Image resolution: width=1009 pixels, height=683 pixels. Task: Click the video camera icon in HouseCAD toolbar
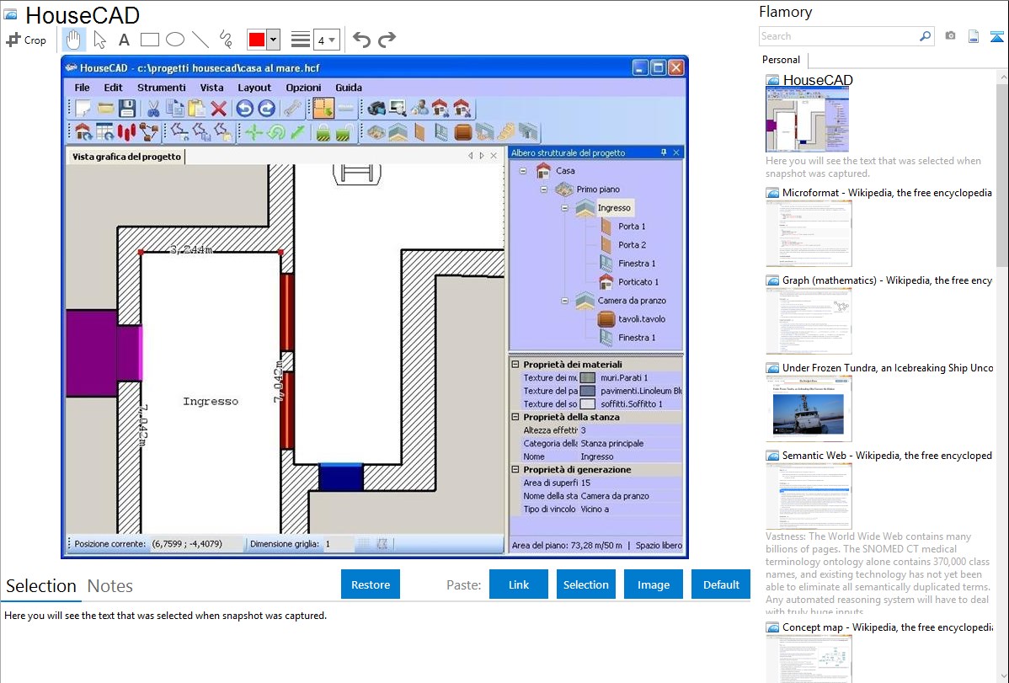point(376,108)
